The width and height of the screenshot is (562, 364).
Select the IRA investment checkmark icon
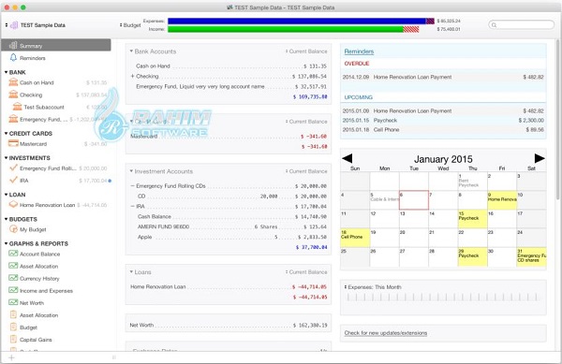pos(13,180)
